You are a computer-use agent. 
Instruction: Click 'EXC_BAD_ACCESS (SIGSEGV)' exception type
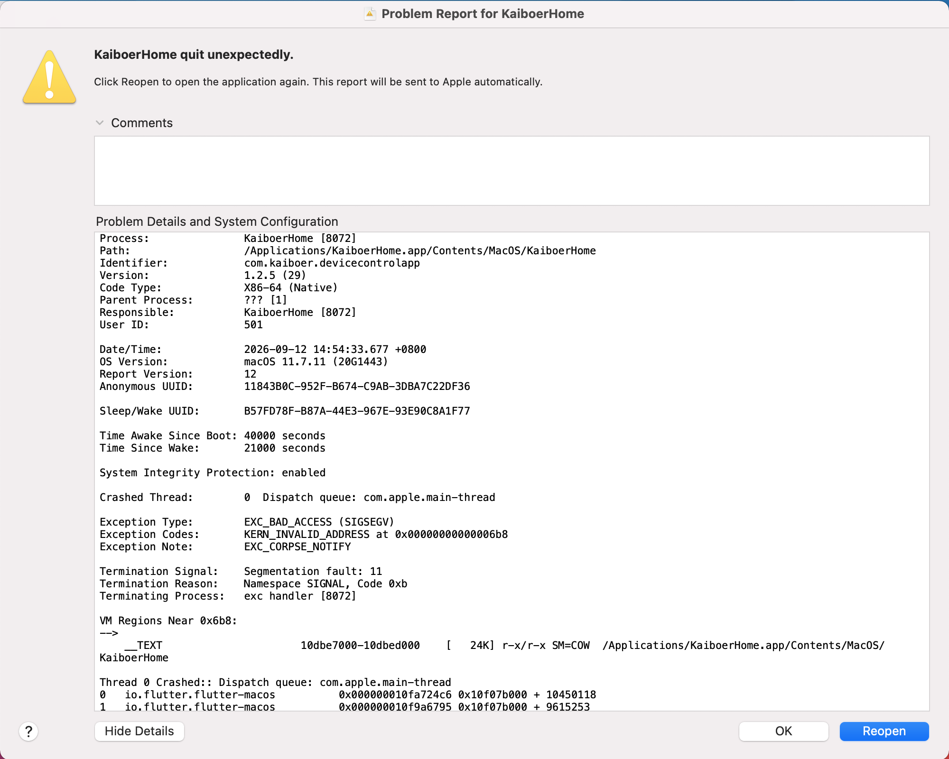click(319, 522)
